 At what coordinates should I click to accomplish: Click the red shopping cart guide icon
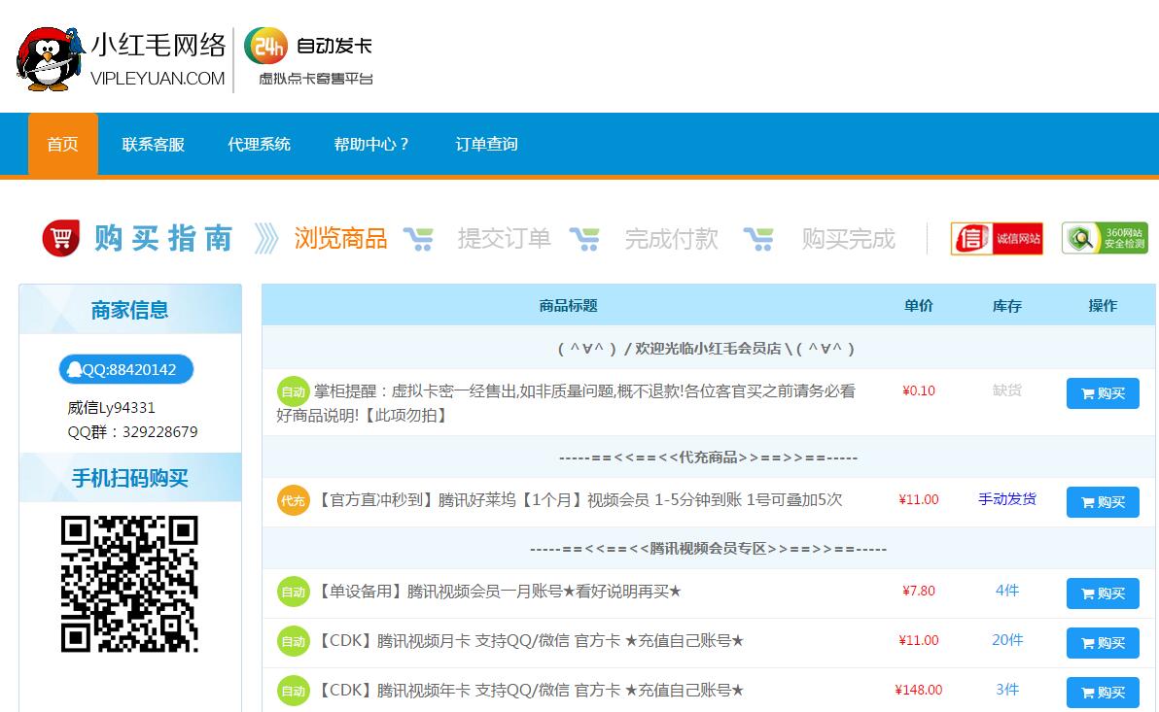click(x=61, y=239)
